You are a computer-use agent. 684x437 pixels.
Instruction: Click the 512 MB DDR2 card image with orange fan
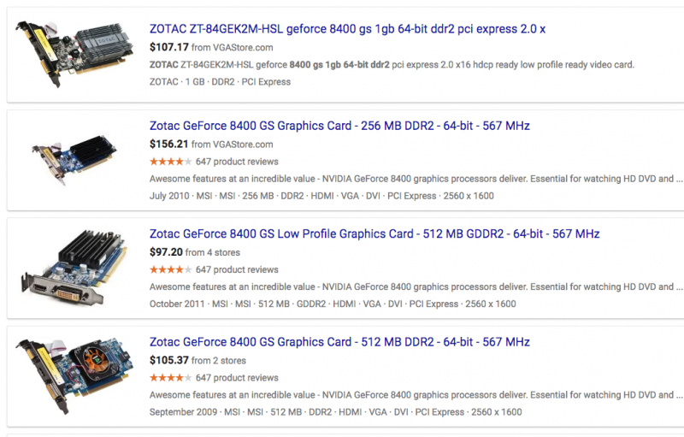tap(74, 376)
